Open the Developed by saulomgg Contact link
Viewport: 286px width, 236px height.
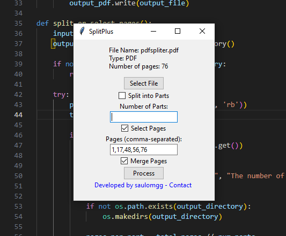pos(143,185)
